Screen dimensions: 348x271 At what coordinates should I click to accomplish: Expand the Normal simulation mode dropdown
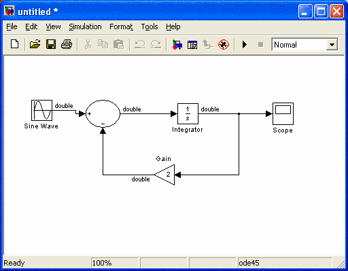(332, 45)
